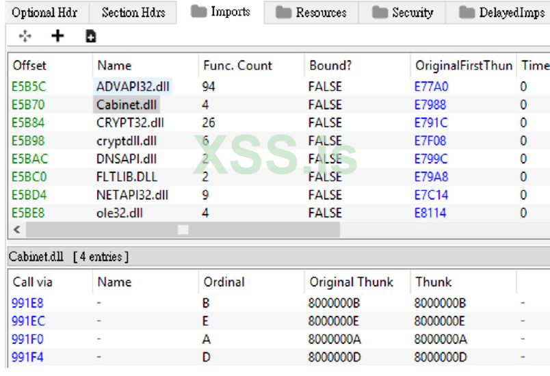Click the plus add icon in toolbar
550x376 pixels.
(x=57, y=36)
